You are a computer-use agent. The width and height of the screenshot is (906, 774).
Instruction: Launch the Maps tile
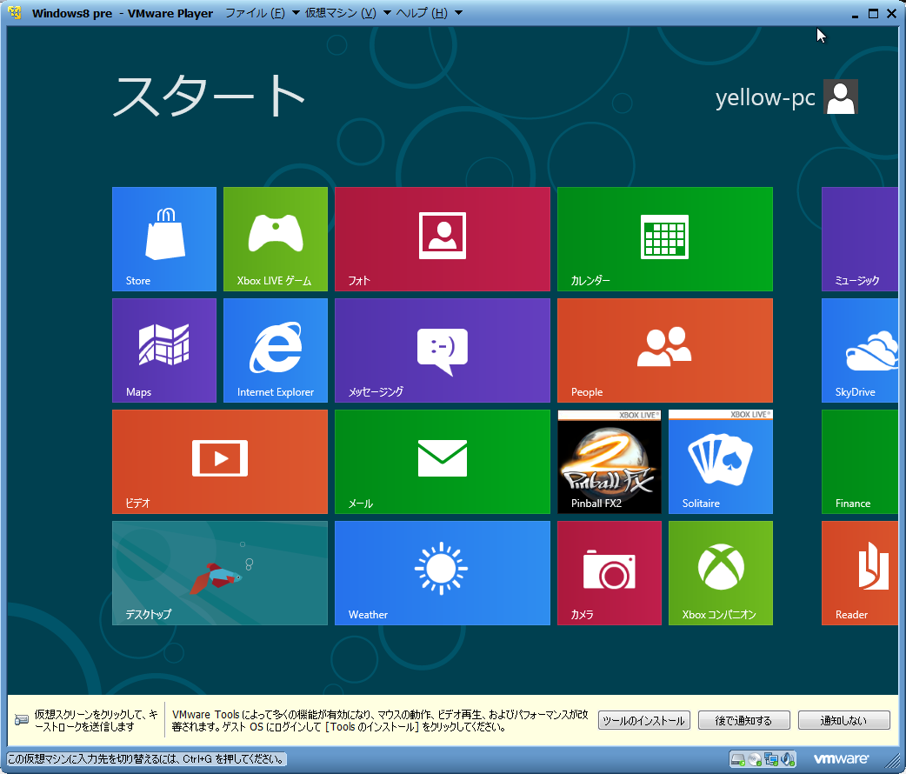(164, 350)
